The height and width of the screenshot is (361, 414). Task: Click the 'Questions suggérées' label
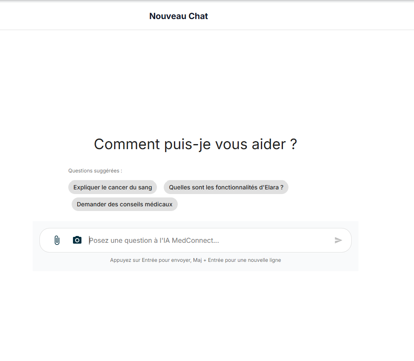tap(95, 170)
